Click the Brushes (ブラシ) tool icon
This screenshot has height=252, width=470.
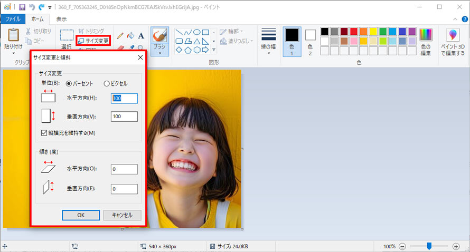(160, 35)
